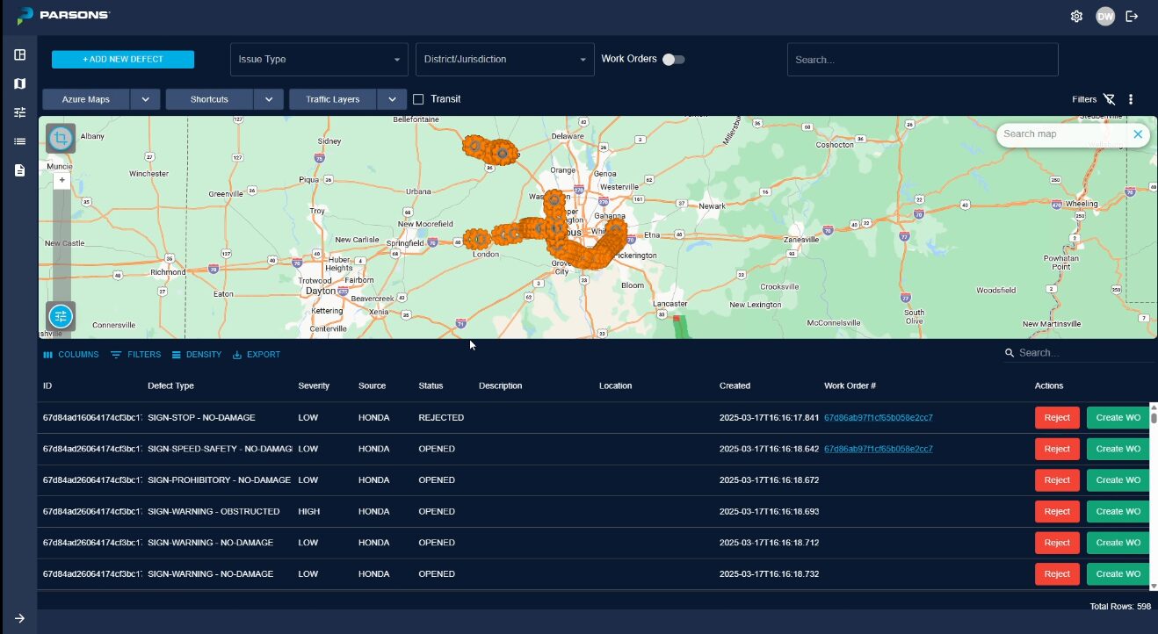This screenshot has height=634, width=1158.
Task: Expand the Traffic Layers dropdown arrow
Action: [x=393, y=99]
